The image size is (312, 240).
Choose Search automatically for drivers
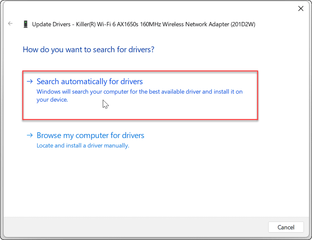point(89,81)
